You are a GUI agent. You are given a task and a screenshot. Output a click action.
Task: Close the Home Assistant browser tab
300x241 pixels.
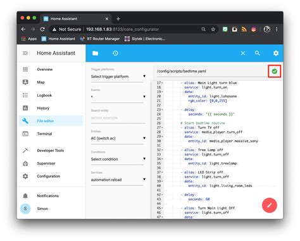(107, 19)
